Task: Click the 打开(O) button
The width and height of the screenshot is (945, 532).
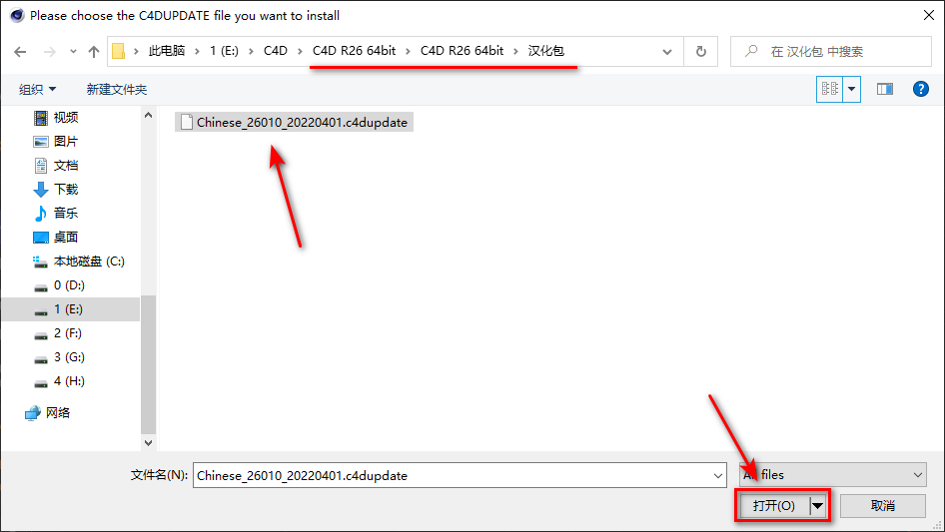Action: tap(774, 505)
